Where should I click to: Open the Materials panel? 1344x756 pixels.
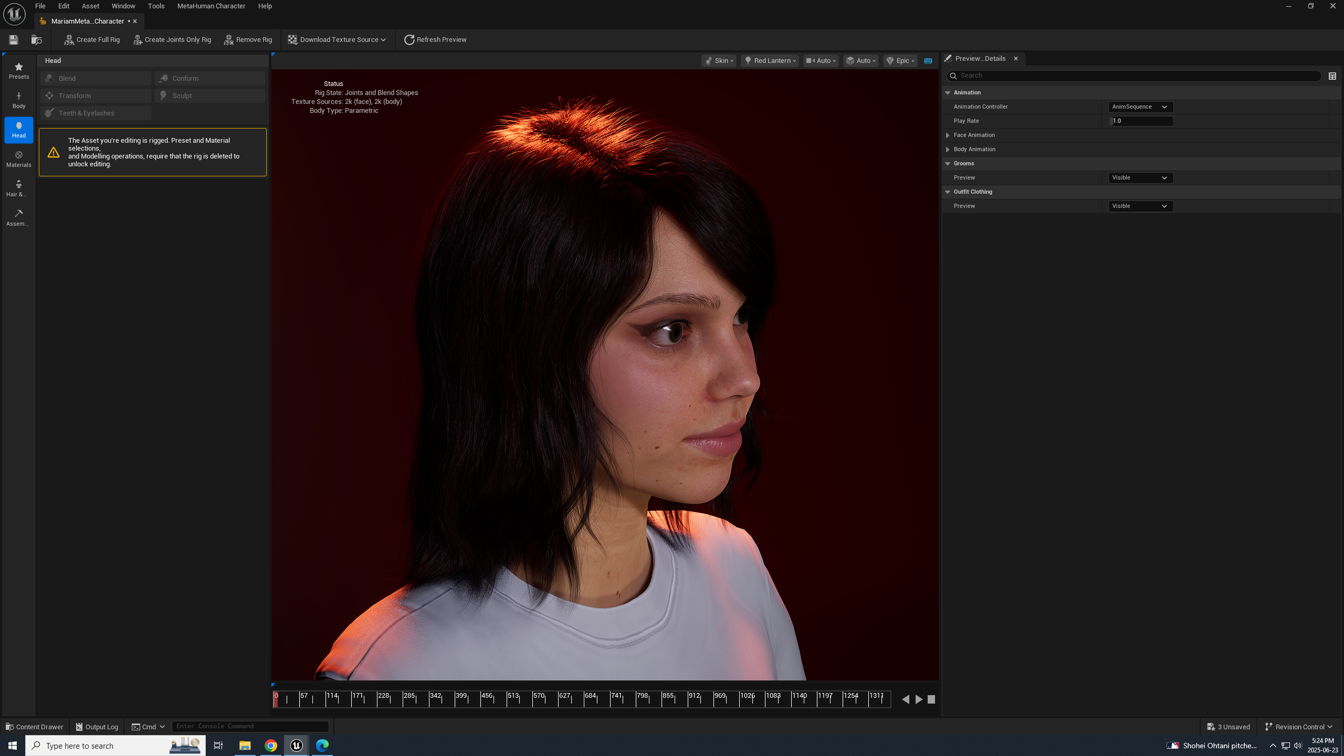[x=18, y=159]
